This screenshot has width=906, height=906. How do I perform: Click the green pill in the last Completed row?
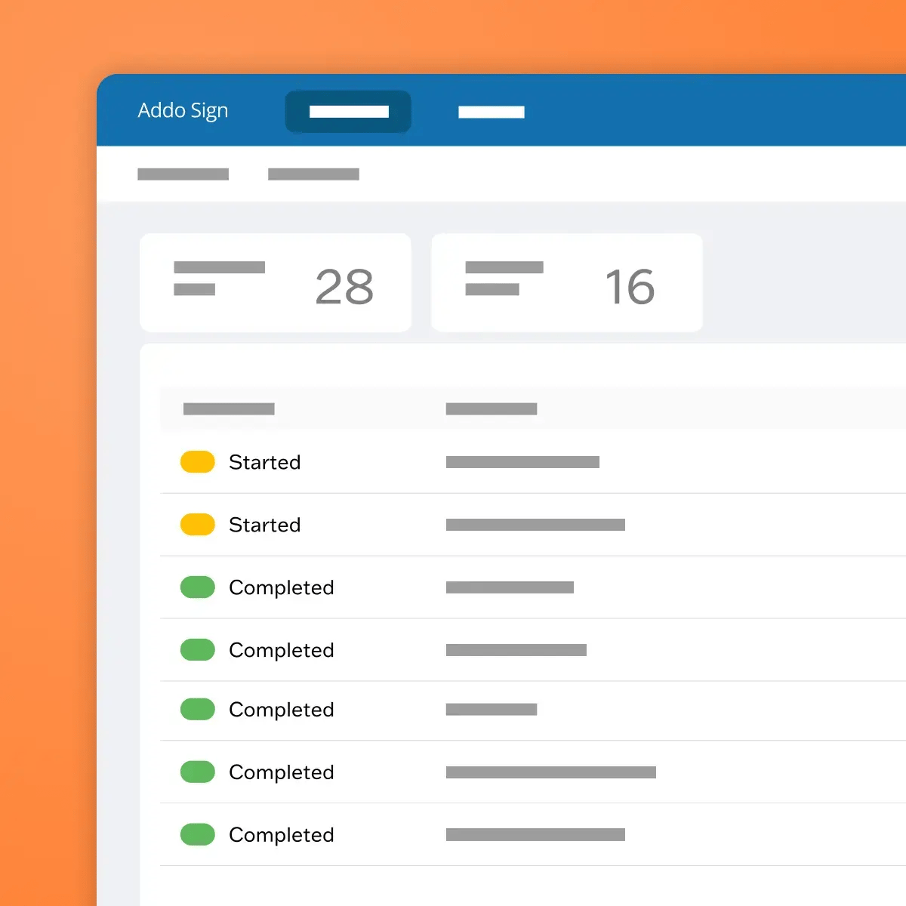click(198, 835)
